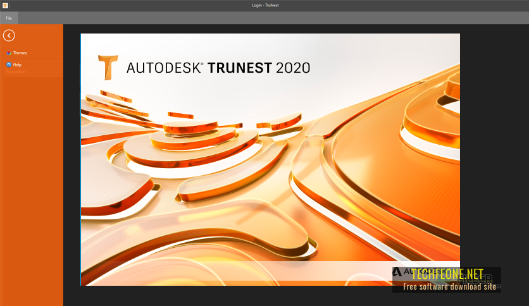Click the Autodesk TruNest 2020 splash image
This screenshot has height=306, width=529.
tap(270, 159)
